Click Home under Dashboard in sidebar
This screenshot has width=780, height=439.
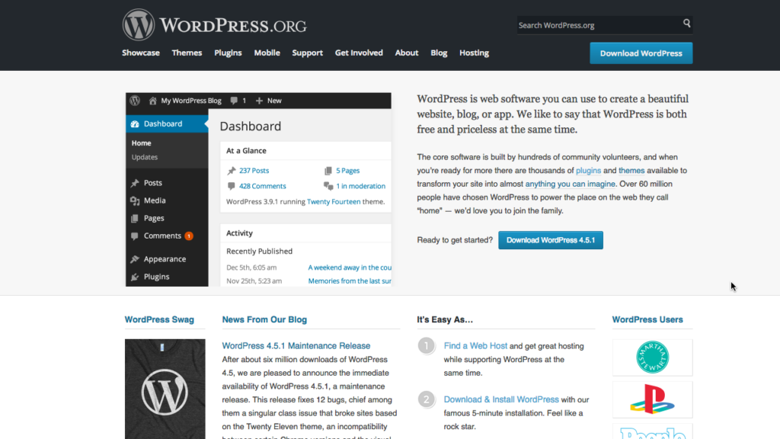point(141,143)
